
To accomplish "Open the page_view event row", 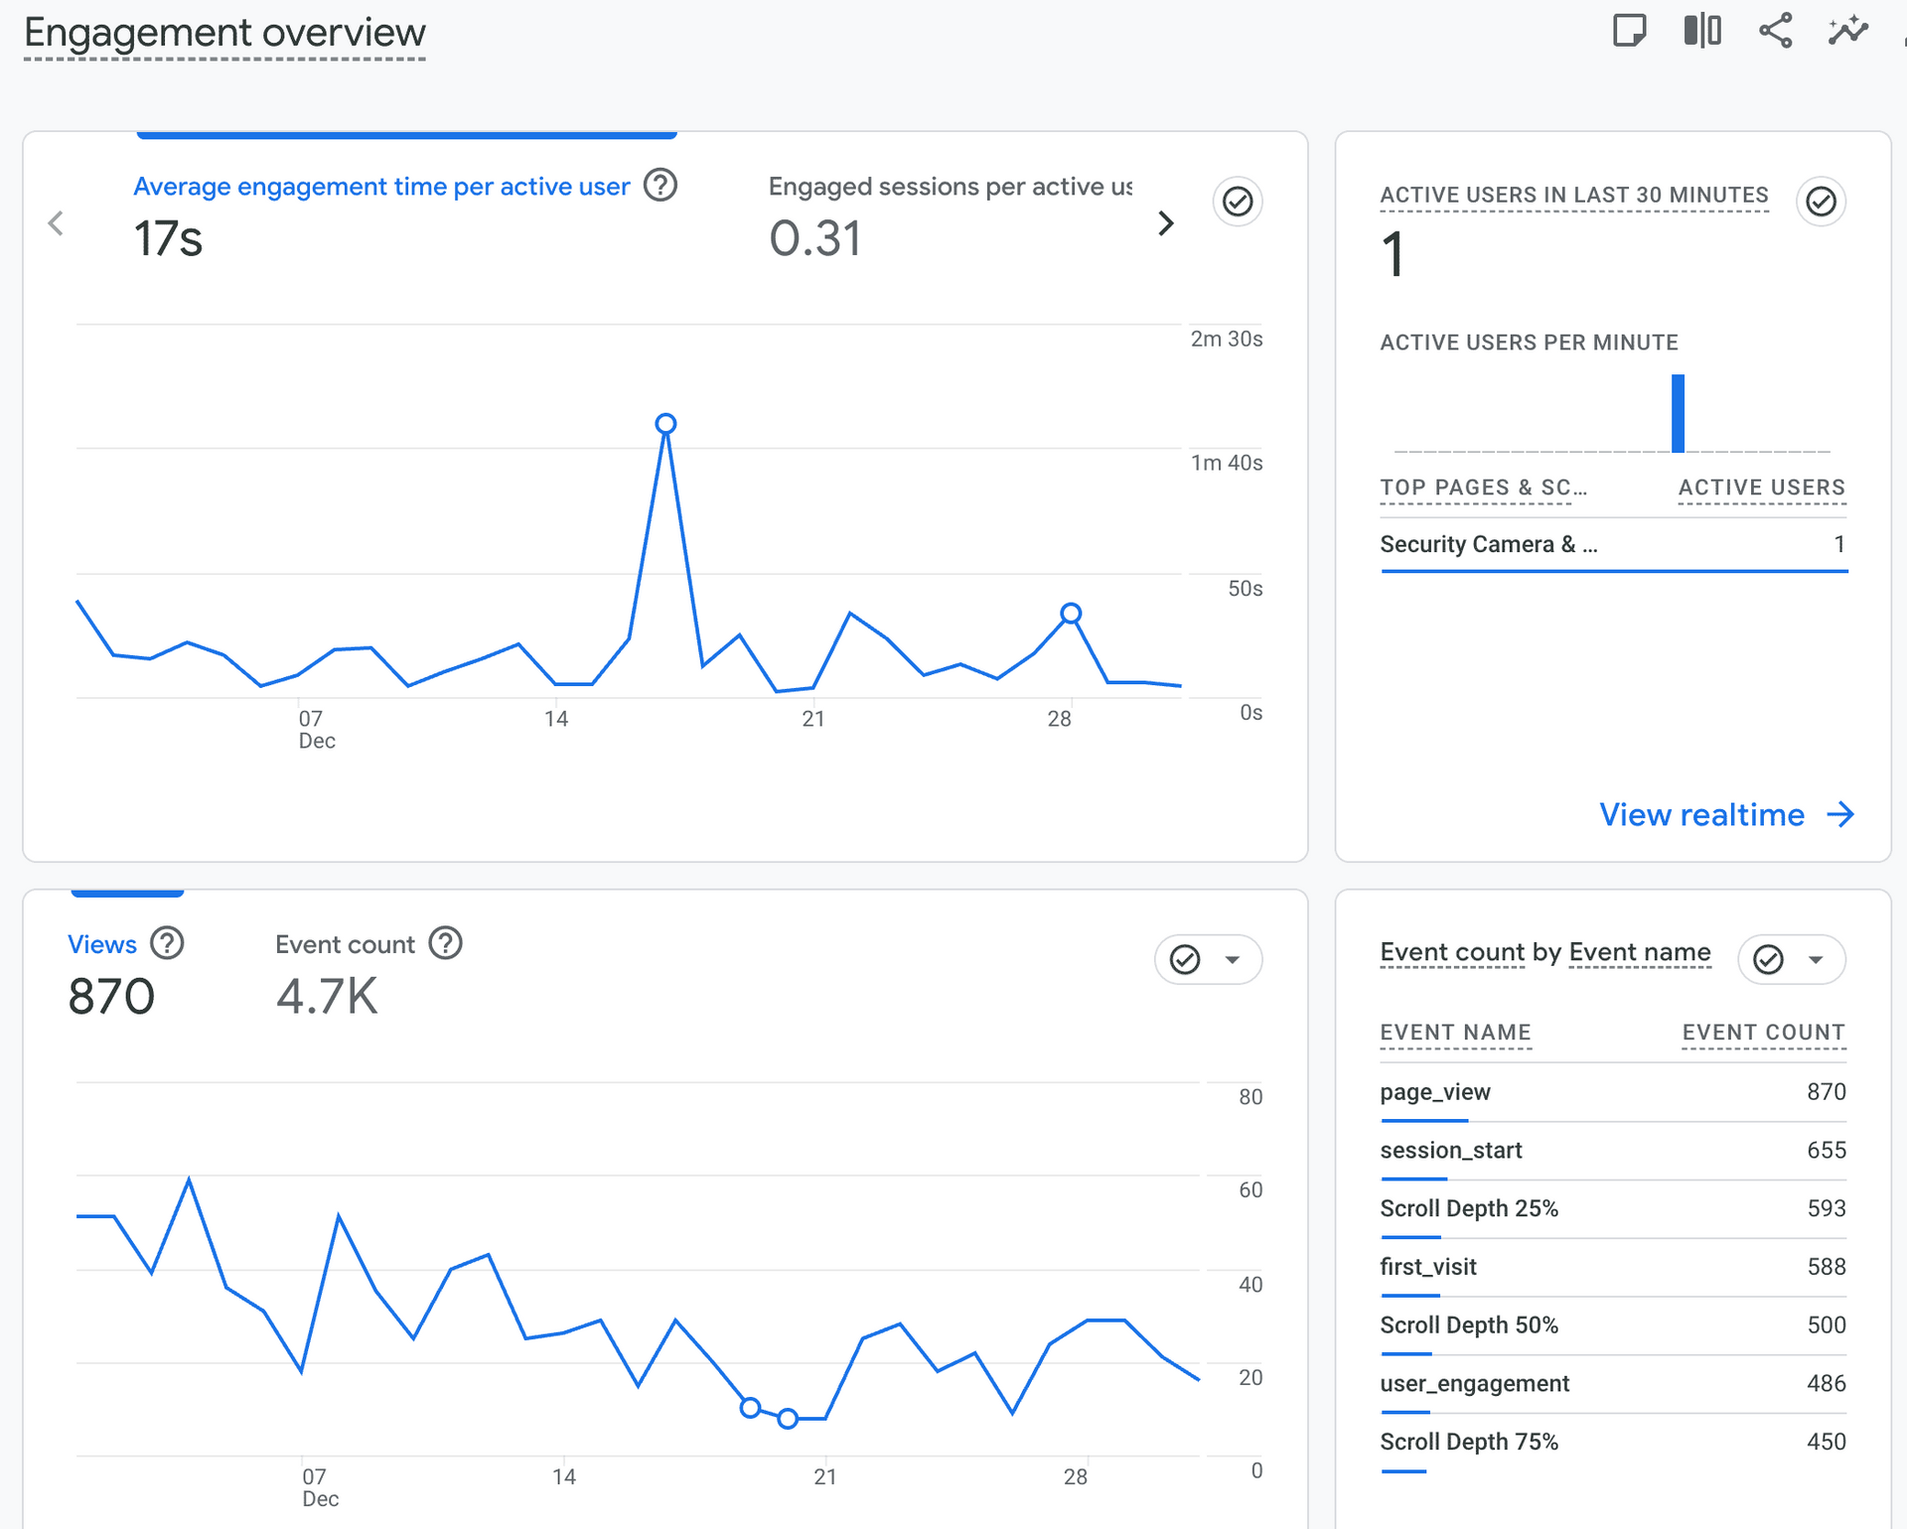I will pos(1434,1092).
